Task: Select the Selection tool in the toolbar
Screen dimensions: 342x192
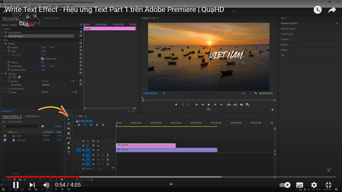Action: pos(68,119)
